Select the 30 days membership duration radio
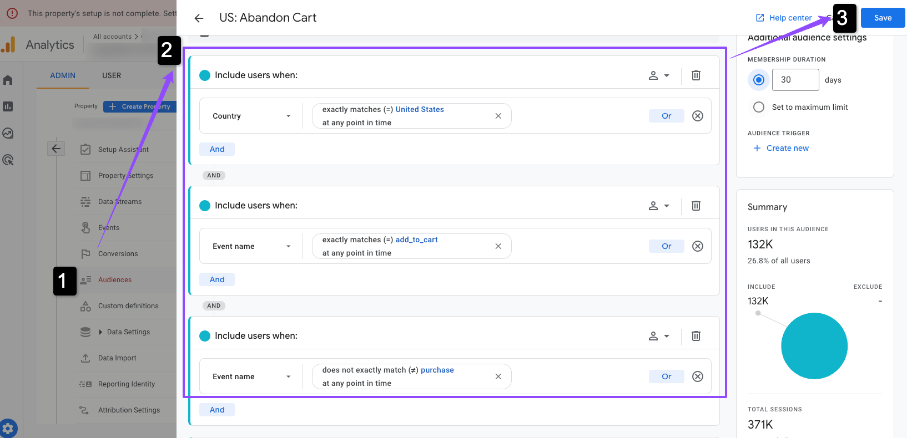Screen dimensions: 907x438 click(759, 80)
